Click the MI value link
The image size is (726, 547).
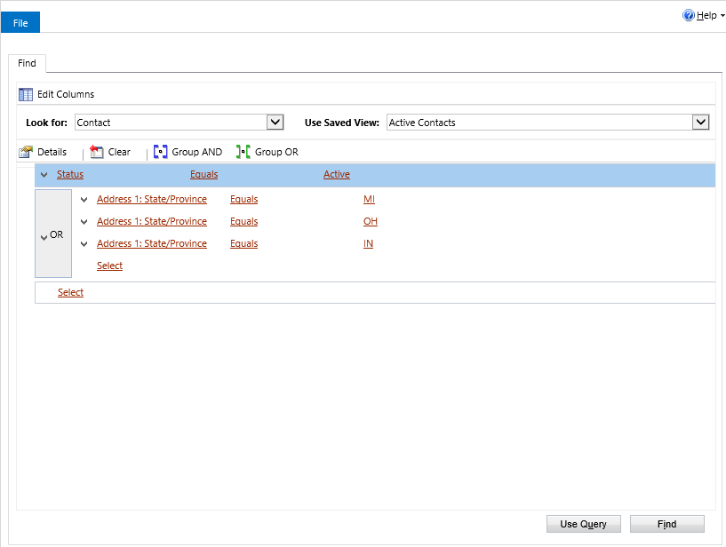[369, 200]
